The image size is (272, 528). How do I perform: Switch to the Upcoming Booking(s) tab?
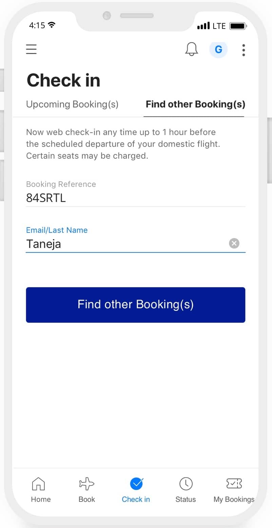click(72, 104)
